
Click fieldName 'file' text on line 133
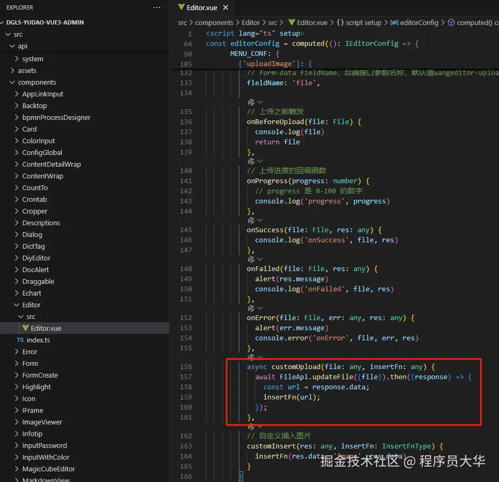coord(283,83)
